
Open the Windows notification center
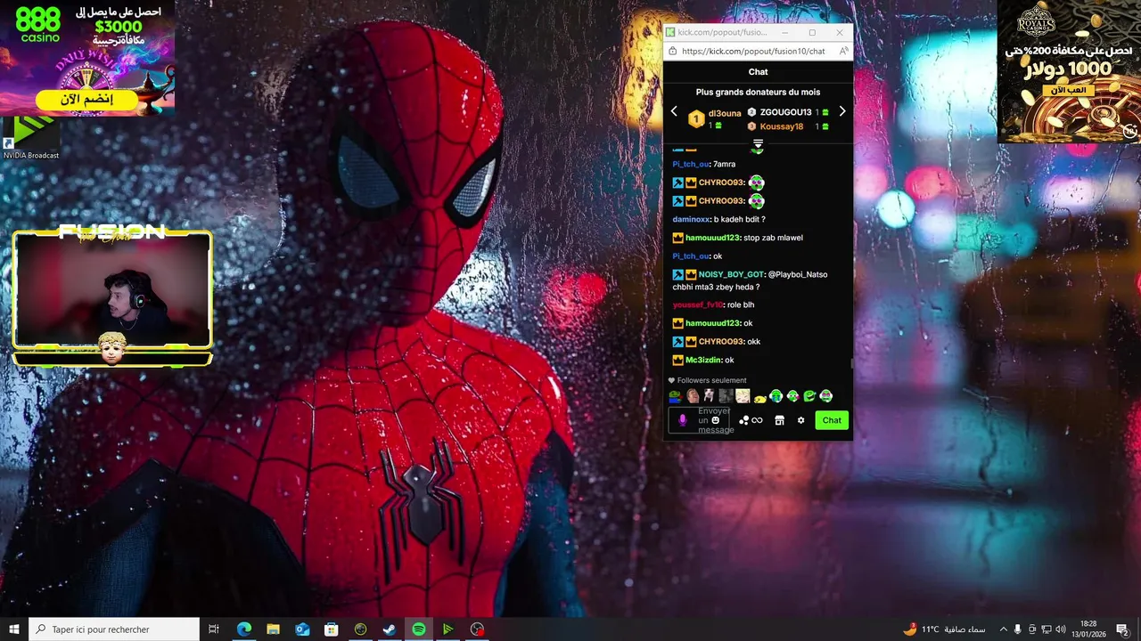tap(1122, 629)
